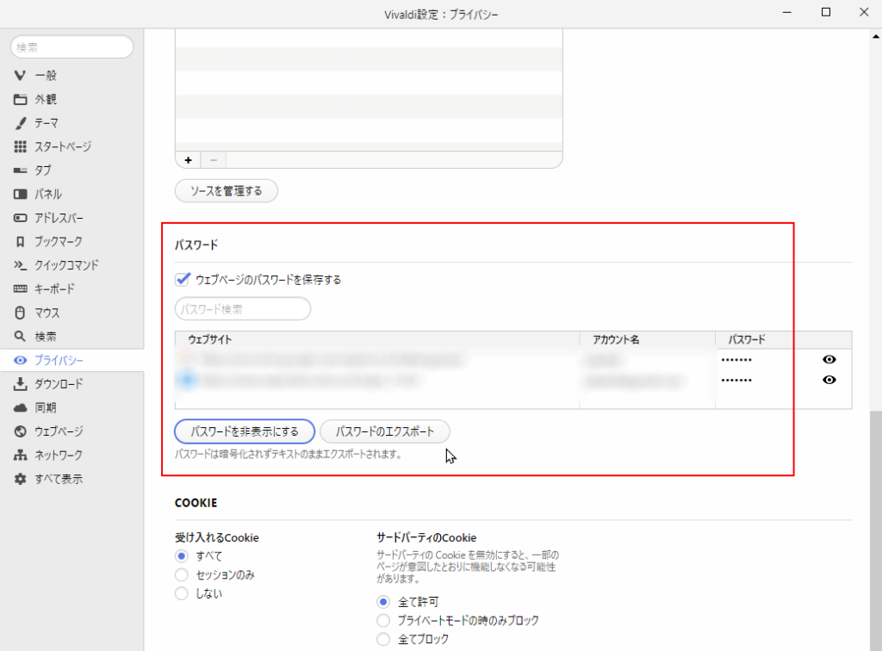Screen dimensions: 882x651
Task: Open the パネル settings icon
Action: coord(21,194)
